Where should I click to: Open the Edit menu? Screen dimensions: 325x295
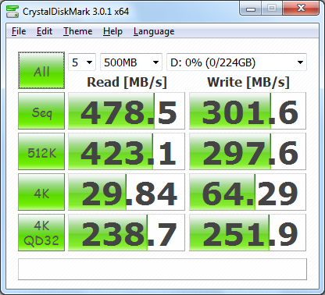45,31
